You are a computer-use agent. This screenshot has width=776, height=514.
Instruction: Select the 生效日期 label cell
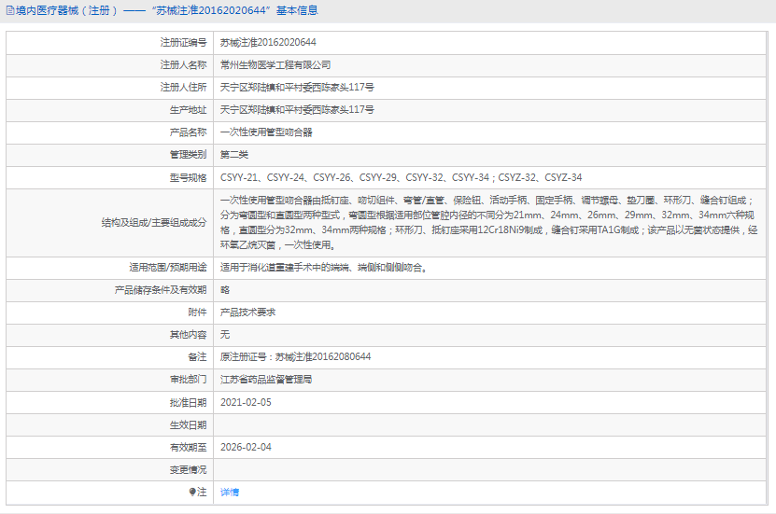pos(110,425)
